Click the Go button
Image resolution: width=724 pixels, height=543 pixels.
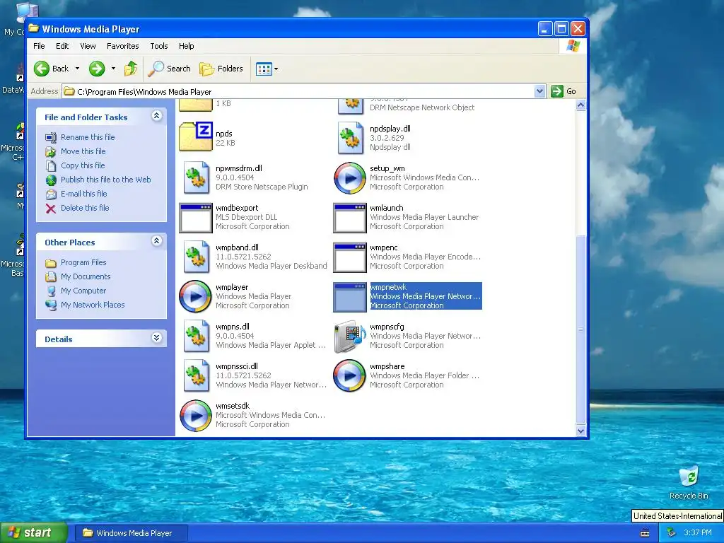(564, 91)
